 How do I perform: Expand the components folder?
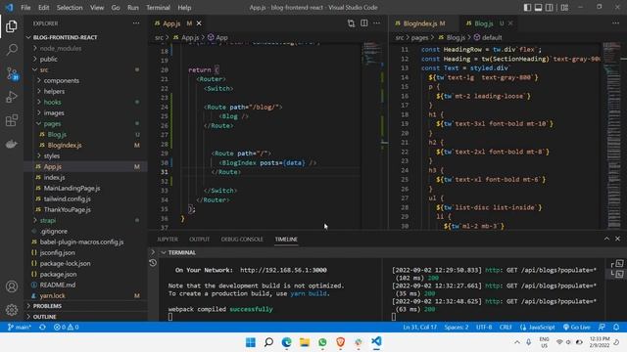click(85, 80)
